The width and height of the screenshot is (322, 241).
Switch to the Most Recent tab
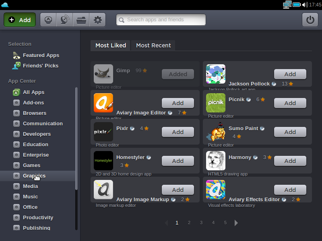pyautogui.click(x=153, y=45)
